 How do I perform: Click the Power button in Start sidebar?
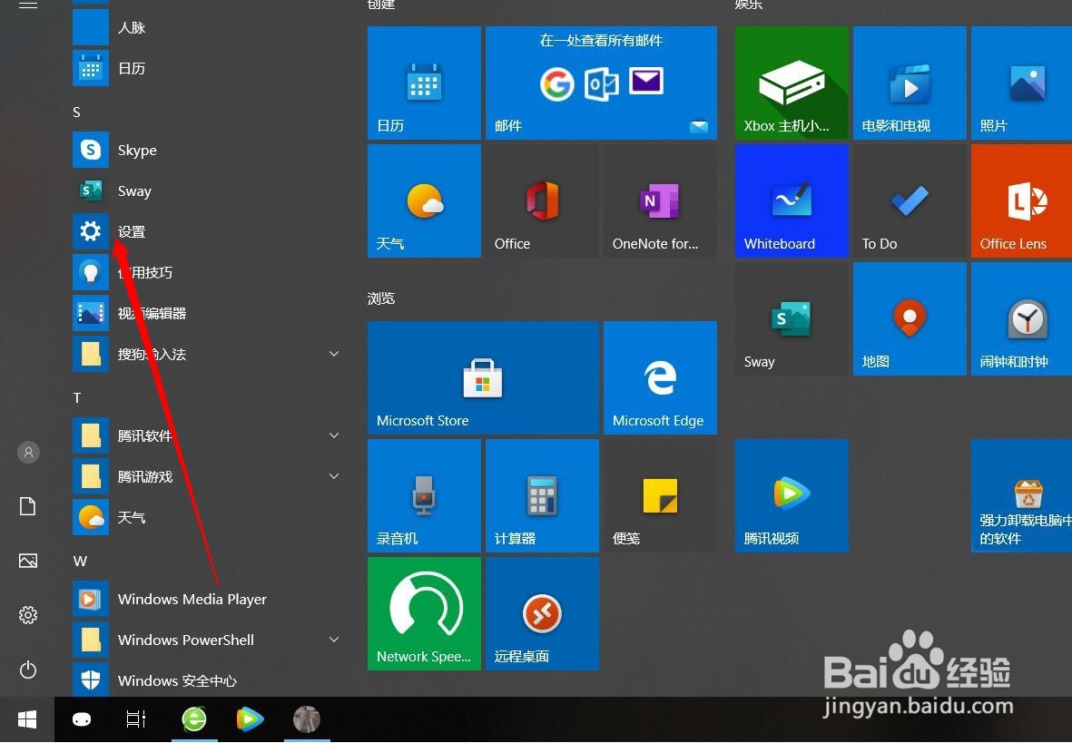coord(28,670)
